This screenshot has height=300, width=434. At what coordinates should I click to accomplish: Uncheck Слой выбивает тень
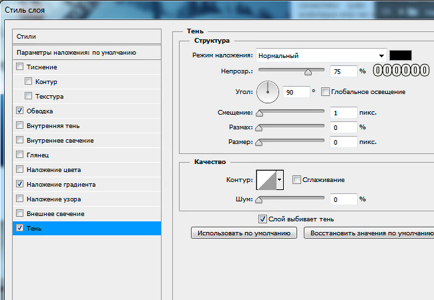tap(262, 219)
